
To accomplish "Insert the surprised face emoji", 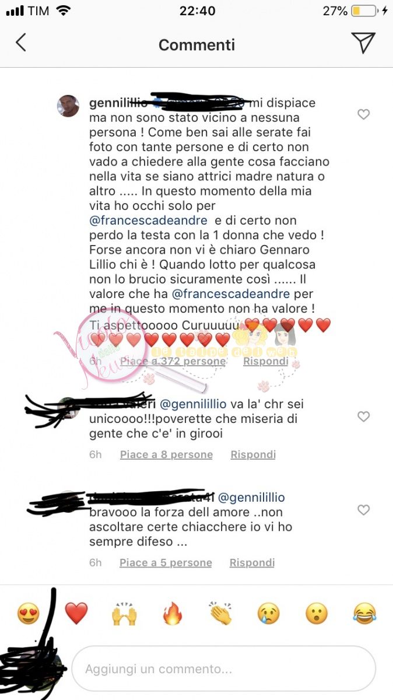I will click(317, 614).
